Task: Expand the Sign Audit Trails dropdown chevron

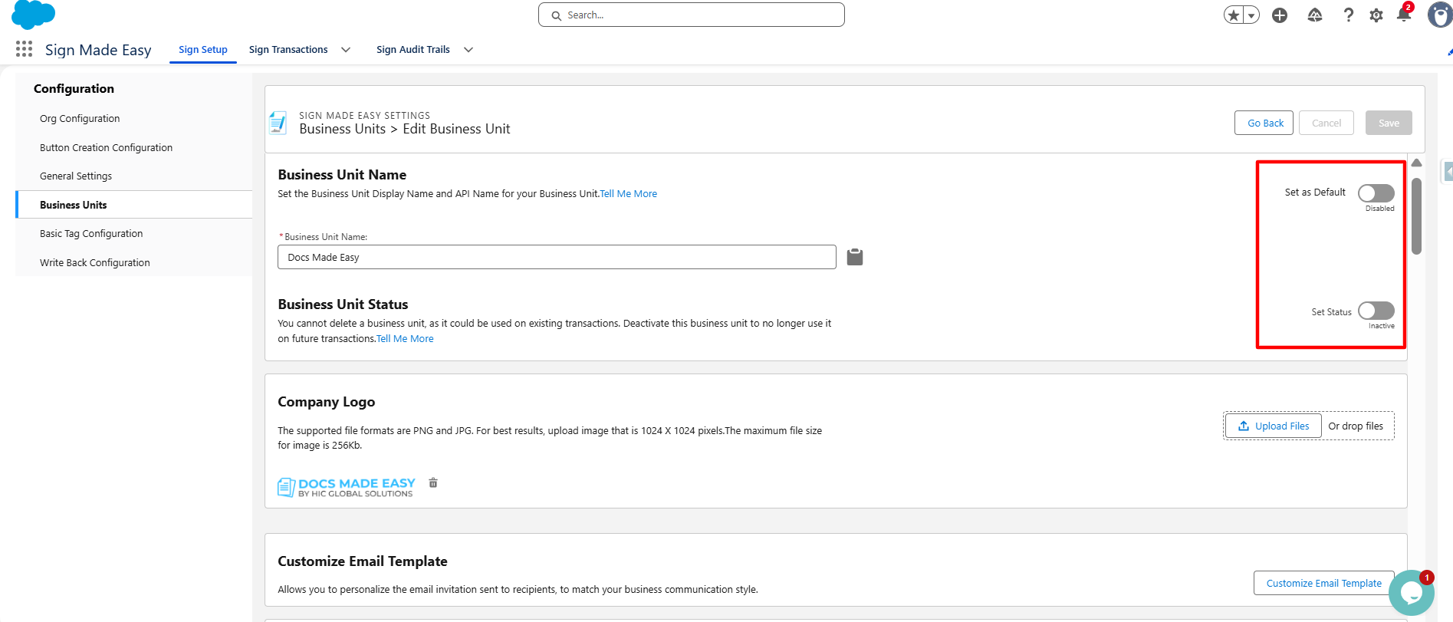Action: click(x=468, y=50)
